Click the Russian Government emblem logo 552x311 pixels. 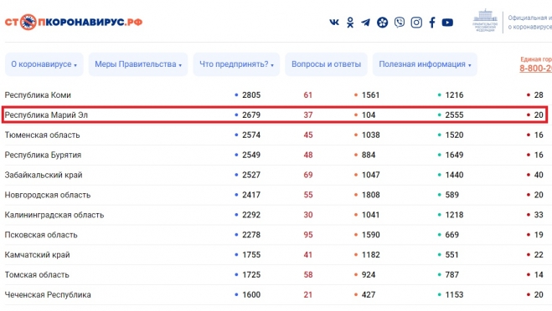(485, 21)
